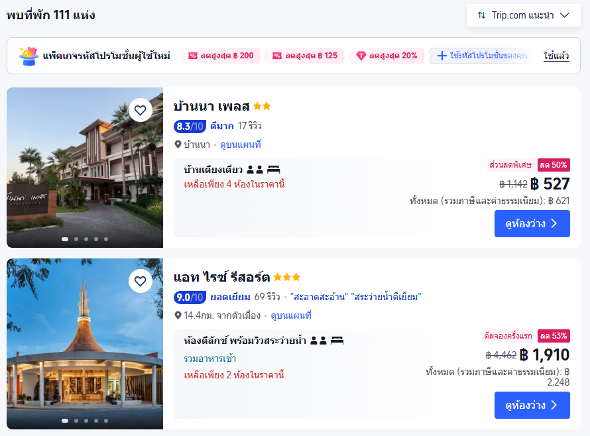This screenshot has height=436, width=590.
Task: Save บ้านนา เพลส with heart icon
Action: pos(140,110)
